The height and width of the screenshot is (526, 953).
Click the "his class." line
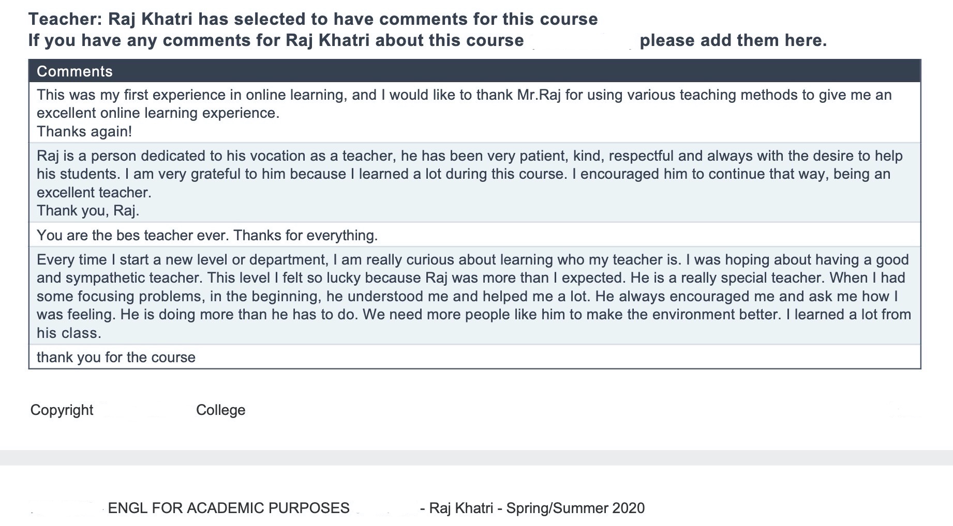click(69, 333)
